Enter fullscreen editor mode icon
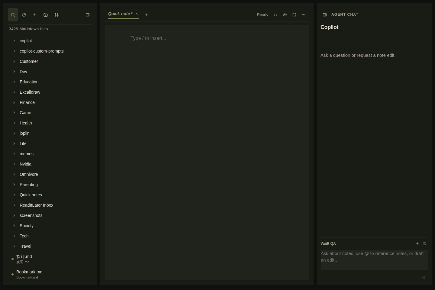The height and width of the screenshot is (290, 435). (x=294, y=15)
